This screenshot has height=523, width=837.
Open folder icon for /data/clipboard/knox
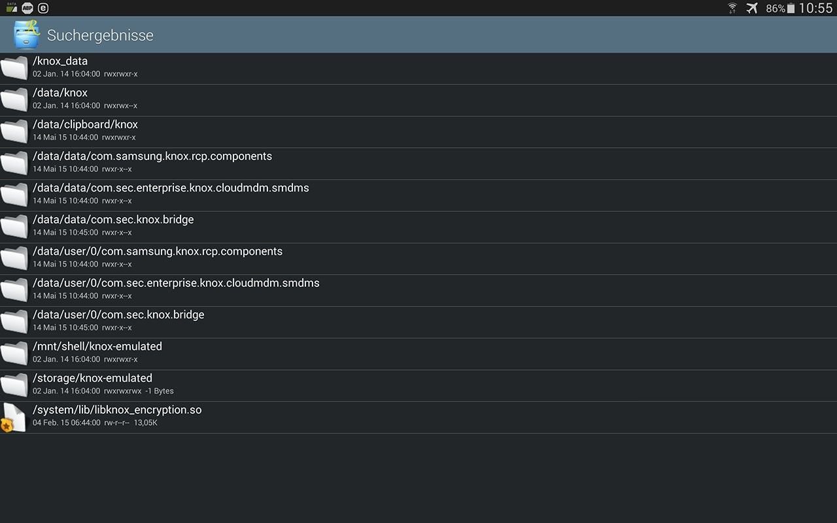(14, 131)
